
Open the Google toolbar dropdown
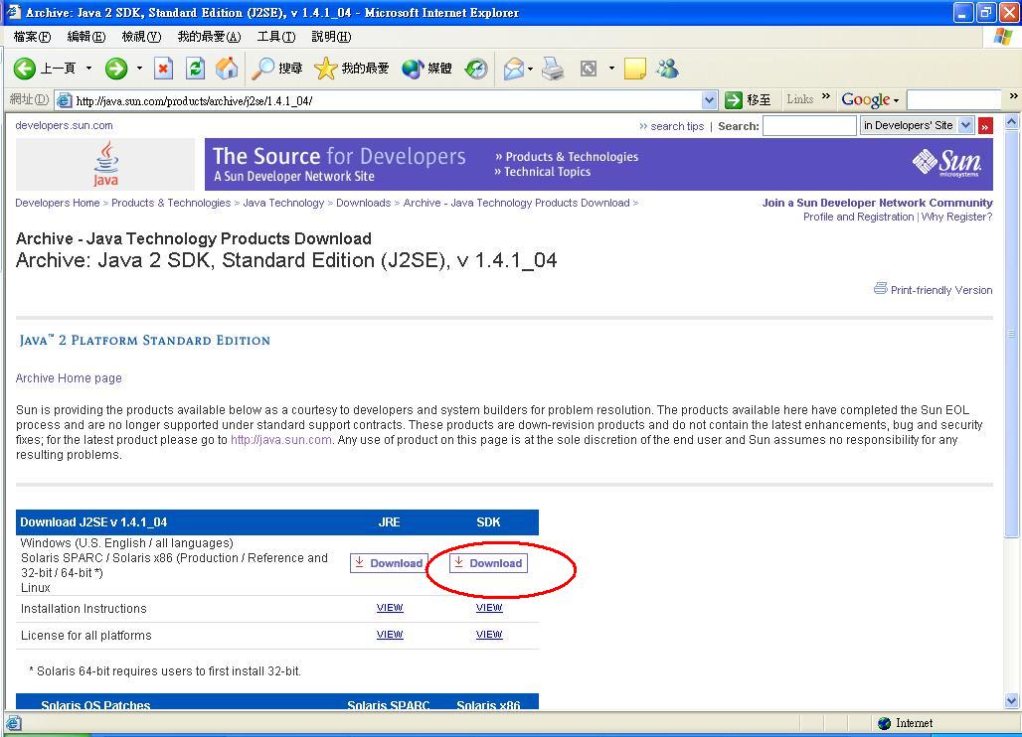[x=896, y=101]
